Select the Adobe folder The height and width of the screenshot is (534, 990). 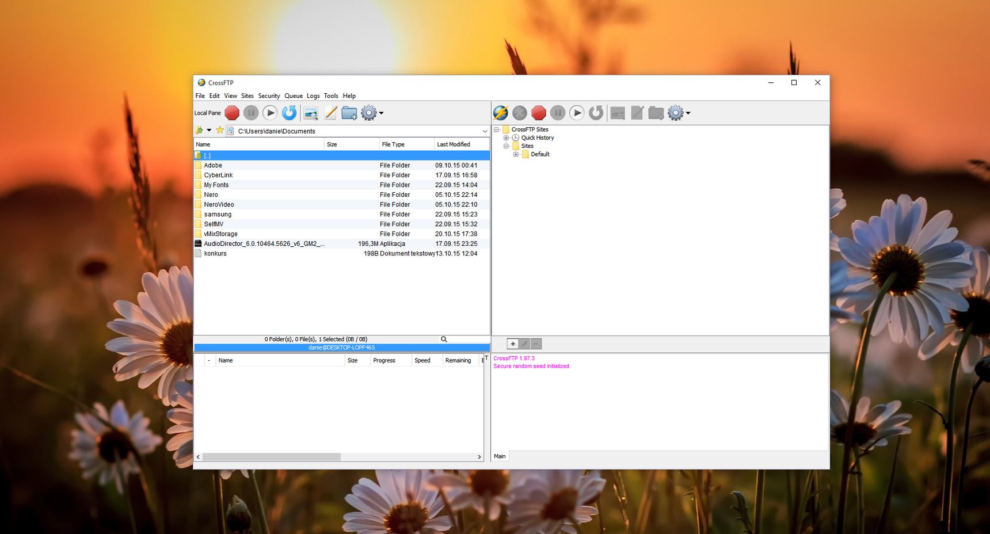coord(342,165)
